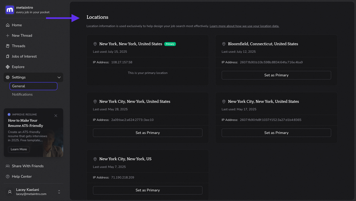
Task: Click the Share With Friends people icon
Action: (8, 166)
